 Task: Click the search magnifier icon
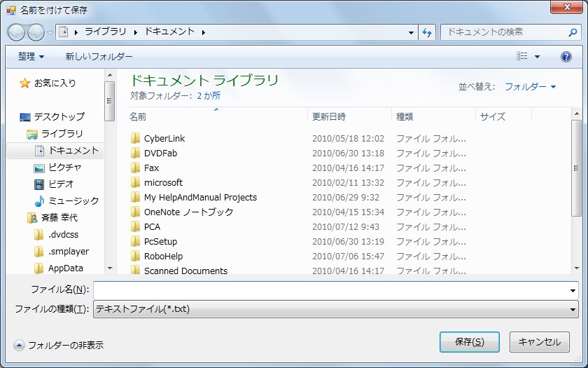pyautogui.click(x=573, y=33)
